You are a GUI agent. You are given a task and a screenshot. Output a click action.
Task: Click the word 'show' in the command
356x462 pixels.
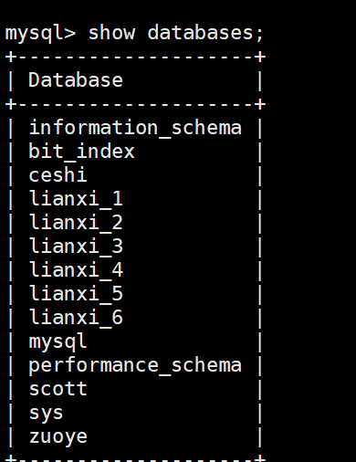111,33
